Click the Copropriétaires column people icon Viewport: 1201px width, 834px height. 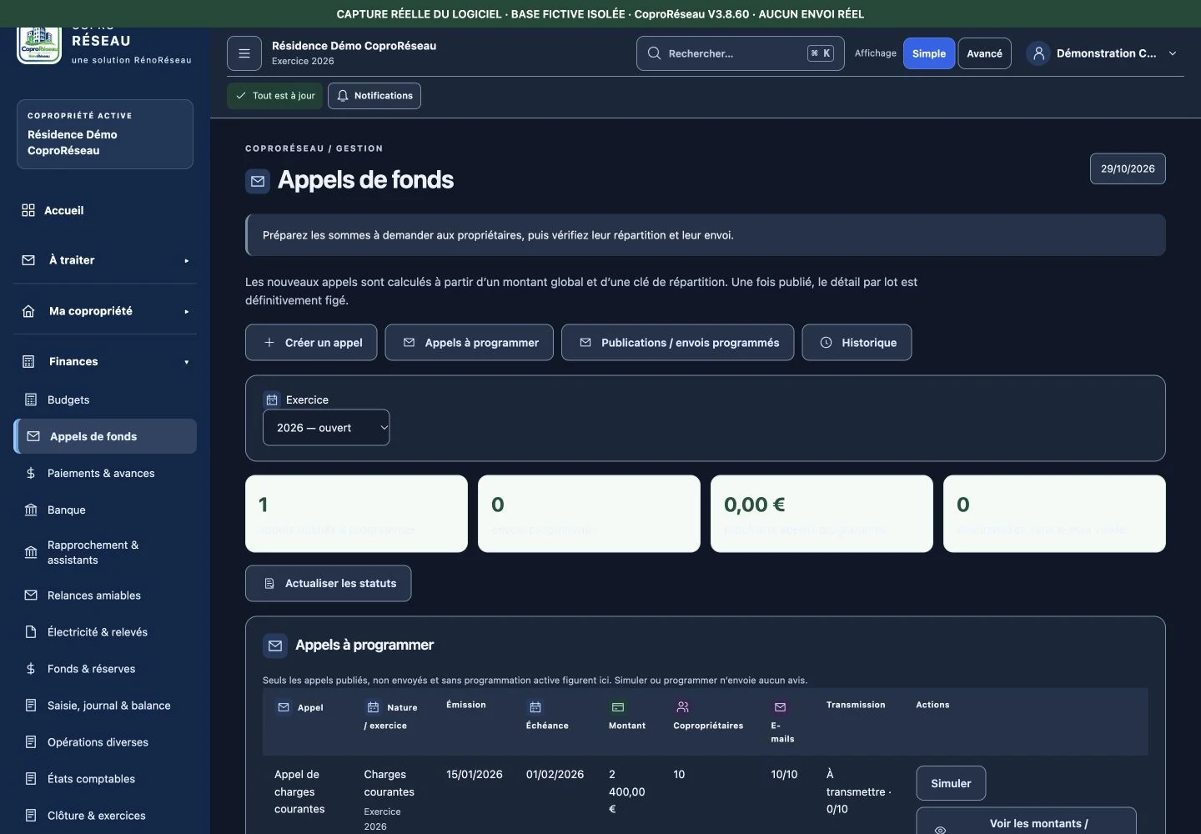(x=683, y=707)
